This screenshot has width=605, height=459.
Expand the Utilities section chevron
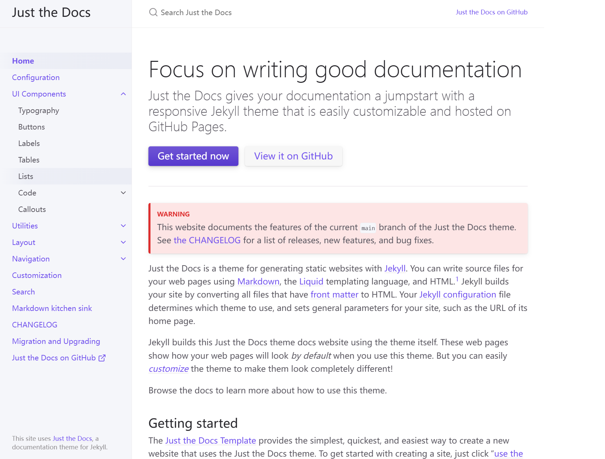point(123,226)
